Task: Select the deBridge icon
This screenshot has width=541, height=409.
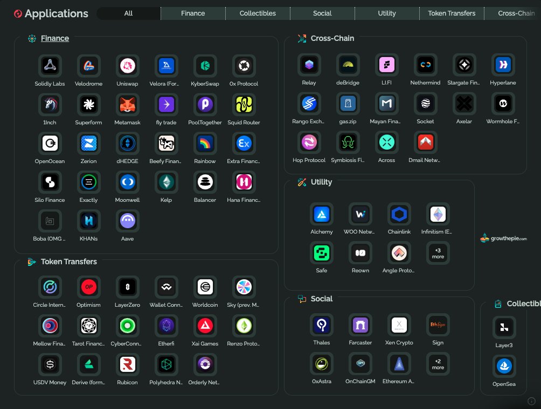Action: tap(348, 65)
